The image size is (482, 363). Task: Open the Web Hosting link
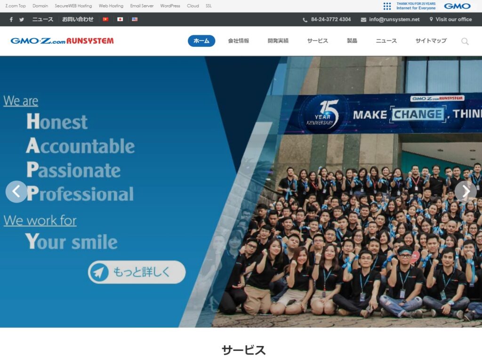tap(111, 6)
